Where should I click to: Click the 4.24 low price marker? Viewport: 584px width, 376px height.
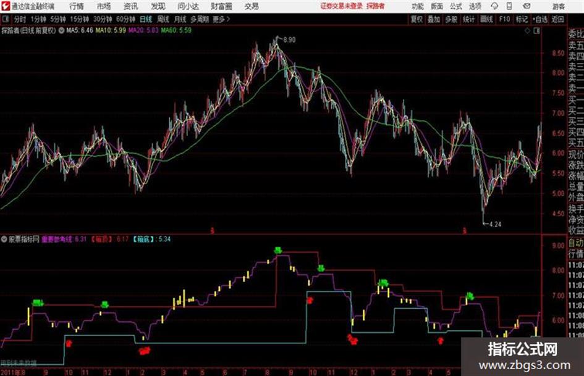point(495,225)
